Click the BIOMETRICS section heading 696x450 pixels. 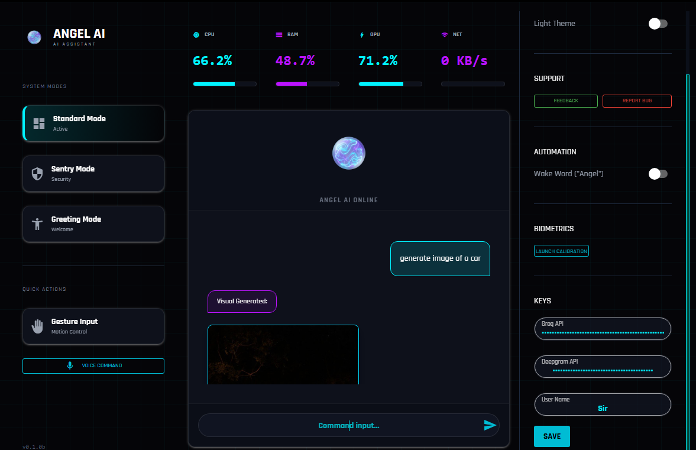(x=553, y=229)
